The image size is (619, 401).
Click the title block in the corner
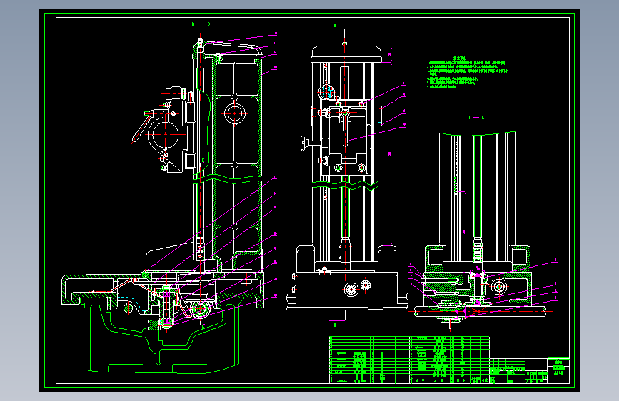(x=530, y=370)
